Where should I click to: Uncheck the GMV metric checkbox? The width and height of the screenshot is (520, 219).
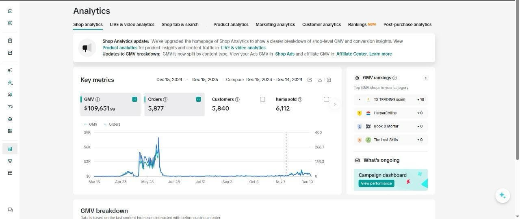pyautogui.click(x=134, y=99)
